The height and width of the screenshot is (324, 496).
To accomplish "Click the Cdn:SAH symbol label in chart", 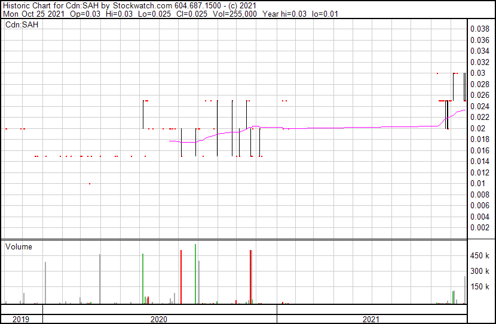I will pos(22,24).
